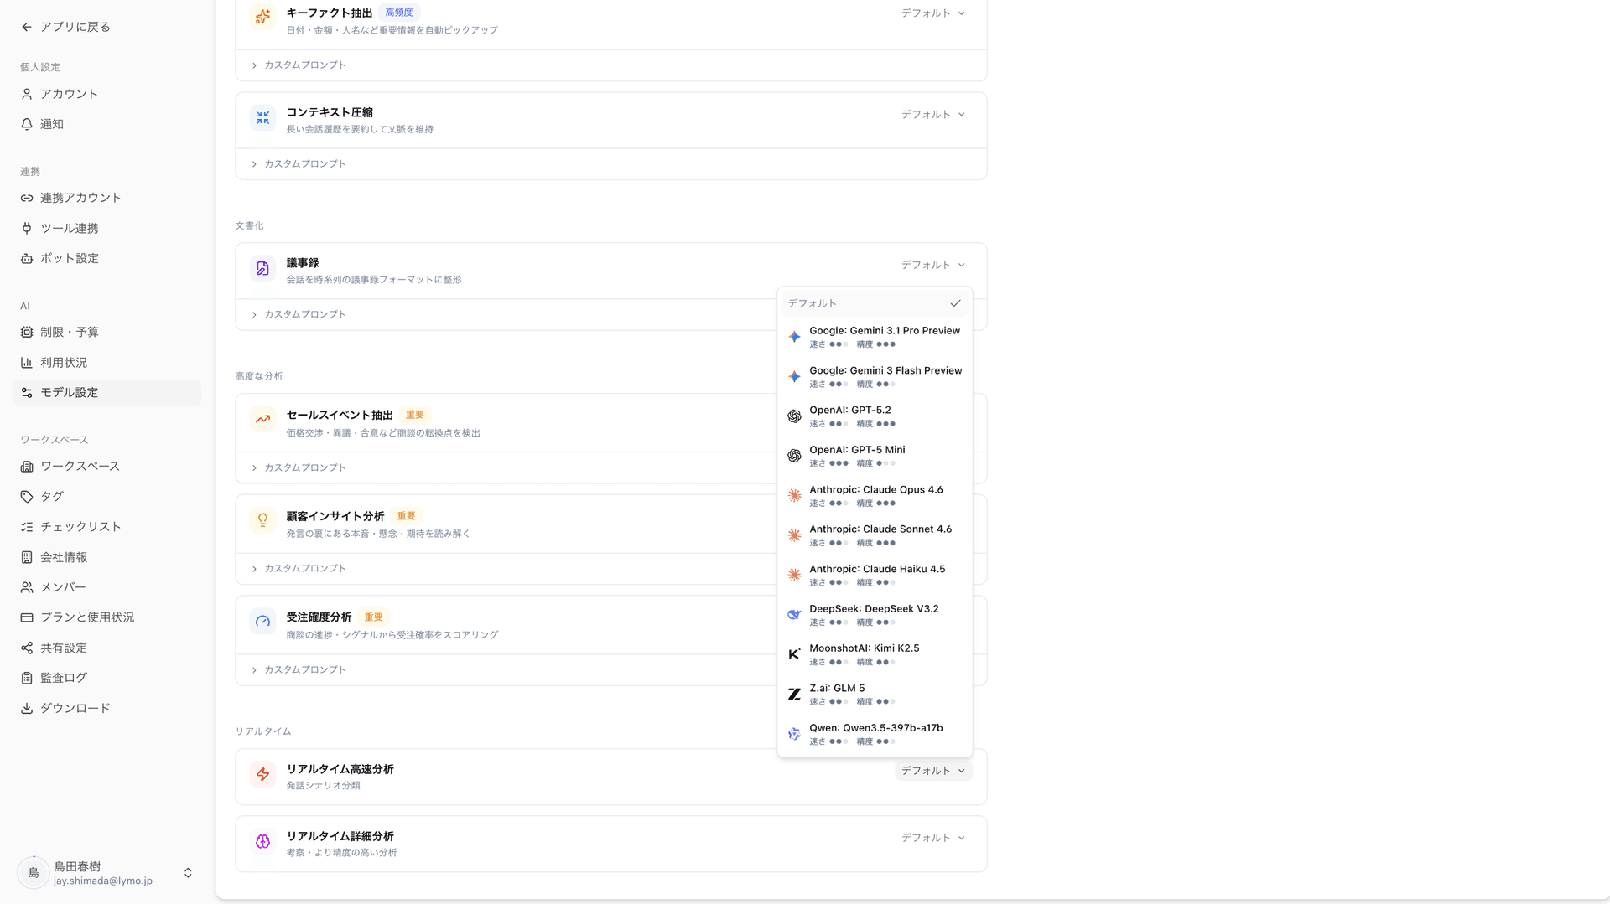Screen dimensions: 1610x904
Task: Click the 受注確度分析 gauge icon
Action: [x=262, y=622]
